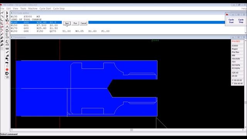Viewport: 247px width, 139px height.
Task: Click the red filled circle toolbar icon
Action: [7, 69]
